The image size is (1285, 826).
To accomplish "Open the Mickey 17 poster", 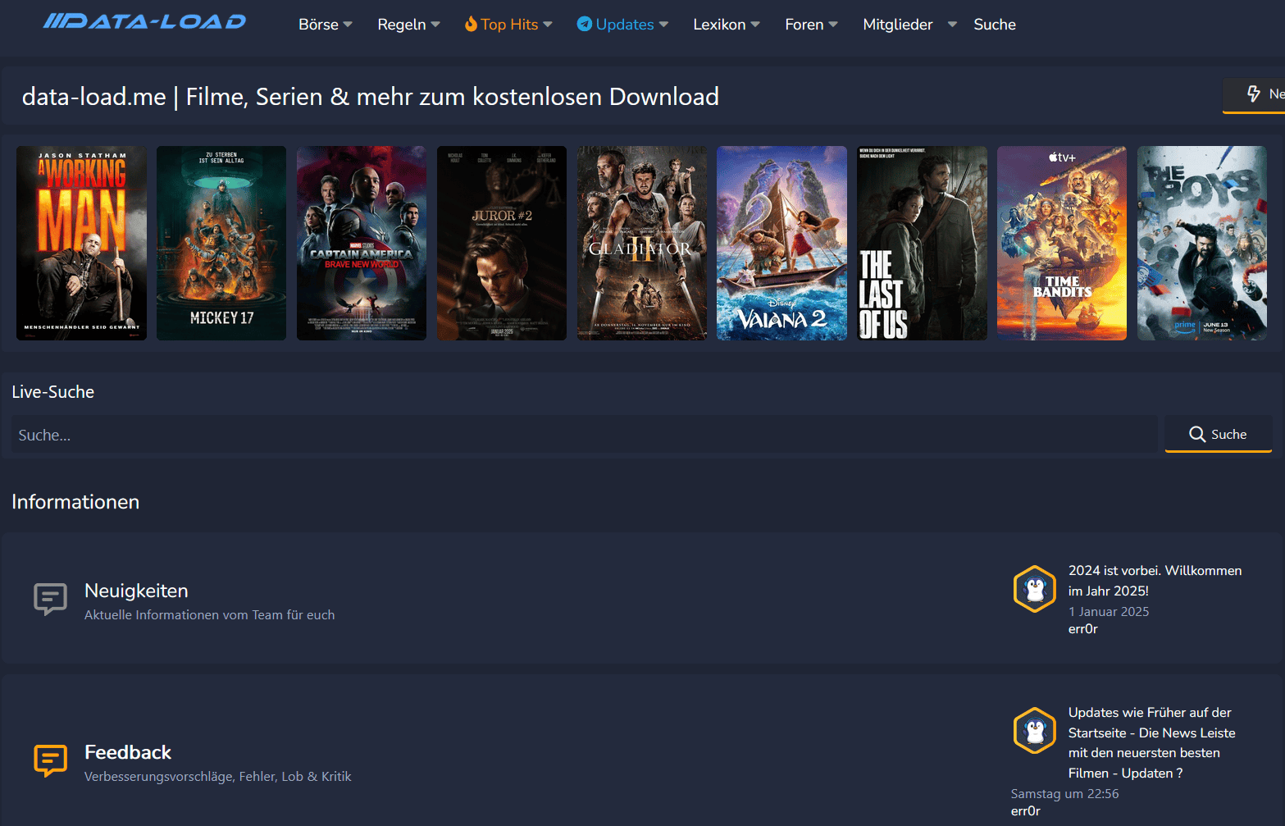I will (x=221, y=243).
